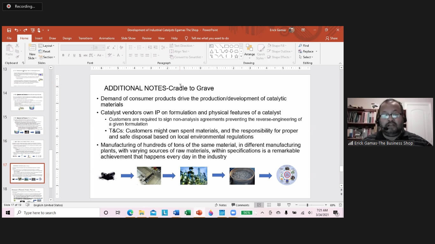This screenshot has width=435, height=244.
Task: Toggle the Comments pane
Action: point(240,205)
